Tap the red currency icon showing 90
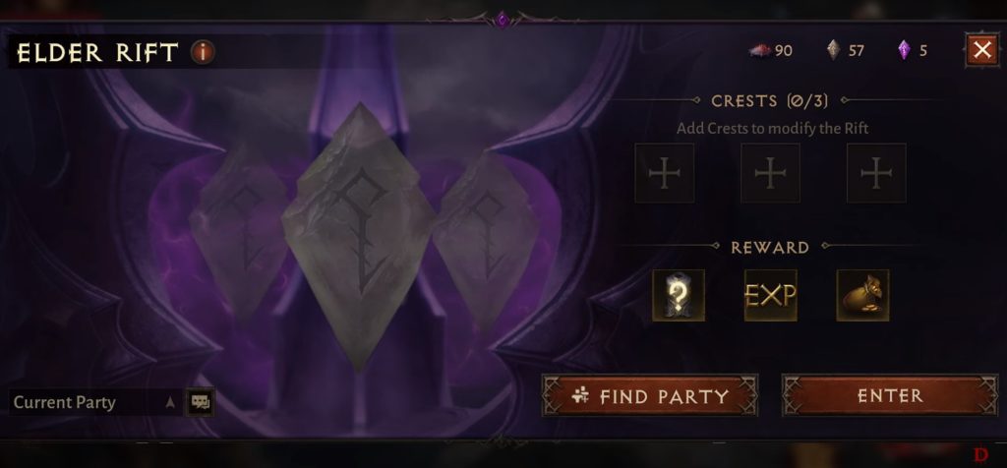The image size is (1007, 468). pos(760,50)
